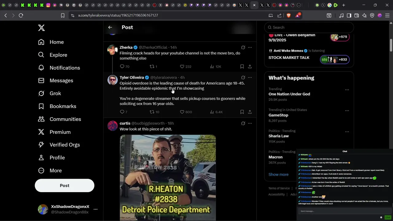Click repost icon on Tyler Oliveira's post

click(152, 112)
